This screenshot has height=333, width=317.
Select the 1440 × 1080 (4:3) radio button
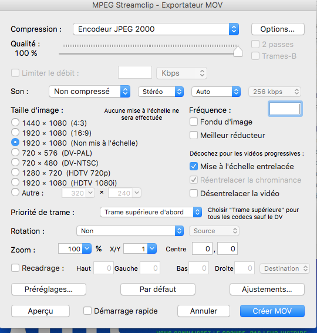tap(15, 122)
